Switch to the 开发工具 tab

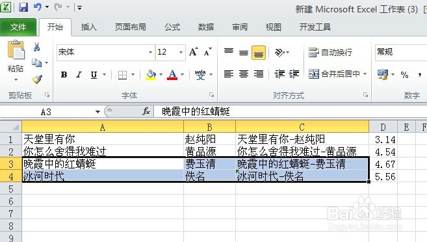coord(315,27)
